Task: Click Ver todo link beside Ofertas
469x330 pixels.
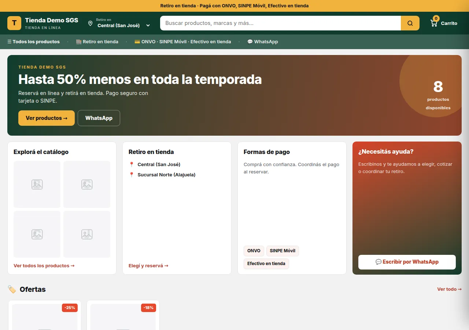Action: point(449,289)
